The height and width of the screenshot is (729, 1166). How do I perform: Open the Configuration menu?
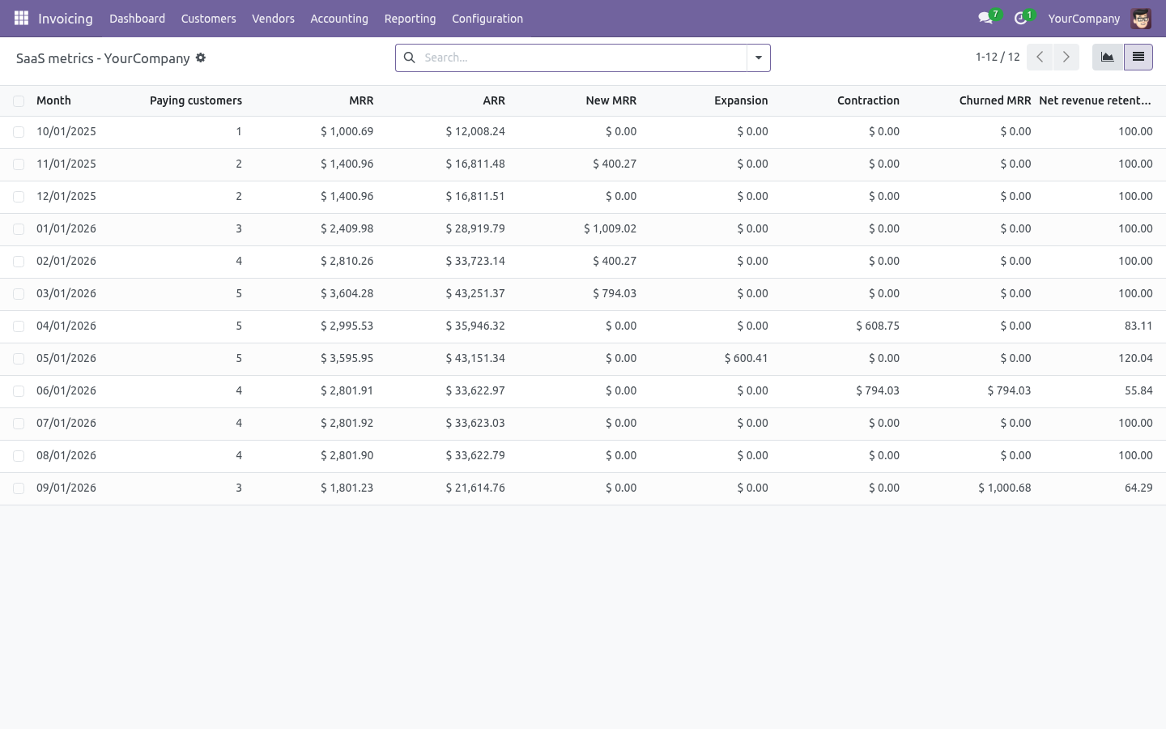tap(487, 18)
